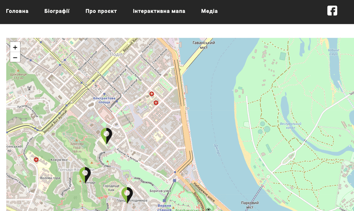Open the marker at Город Володимира
The width and height of the screenshot is (354, 211).
pyautogui.click(x=127, y=194)
